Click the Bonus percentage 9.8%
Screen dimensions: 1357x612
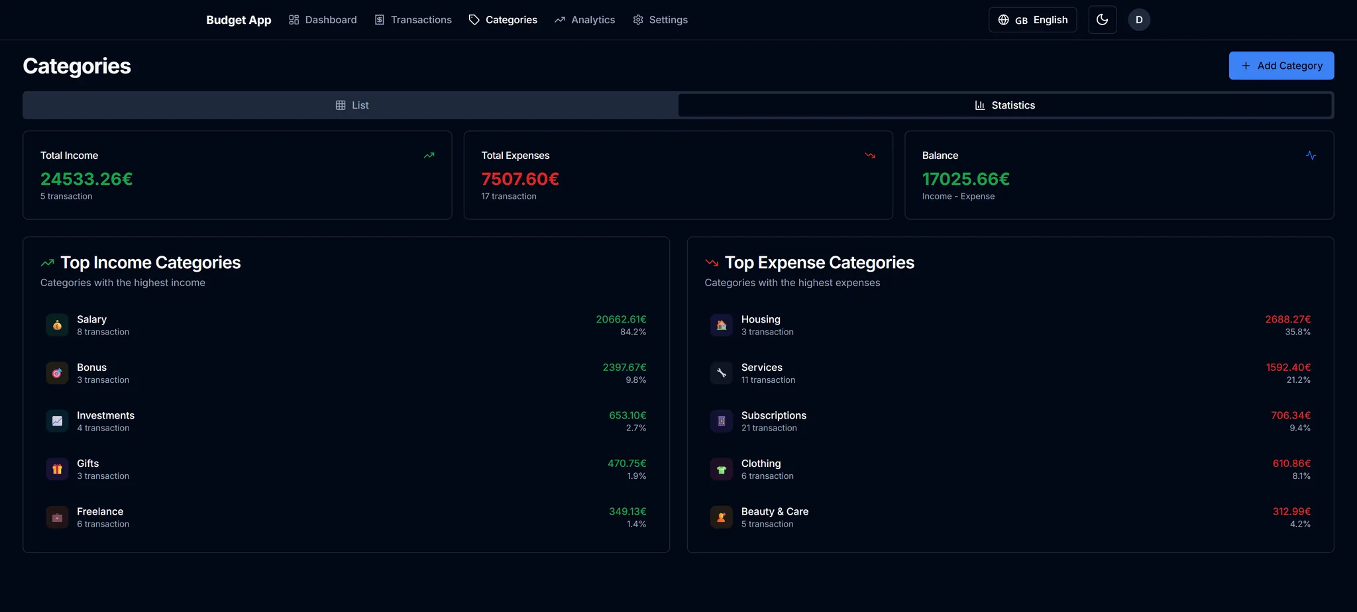click(x=636, y=380)
